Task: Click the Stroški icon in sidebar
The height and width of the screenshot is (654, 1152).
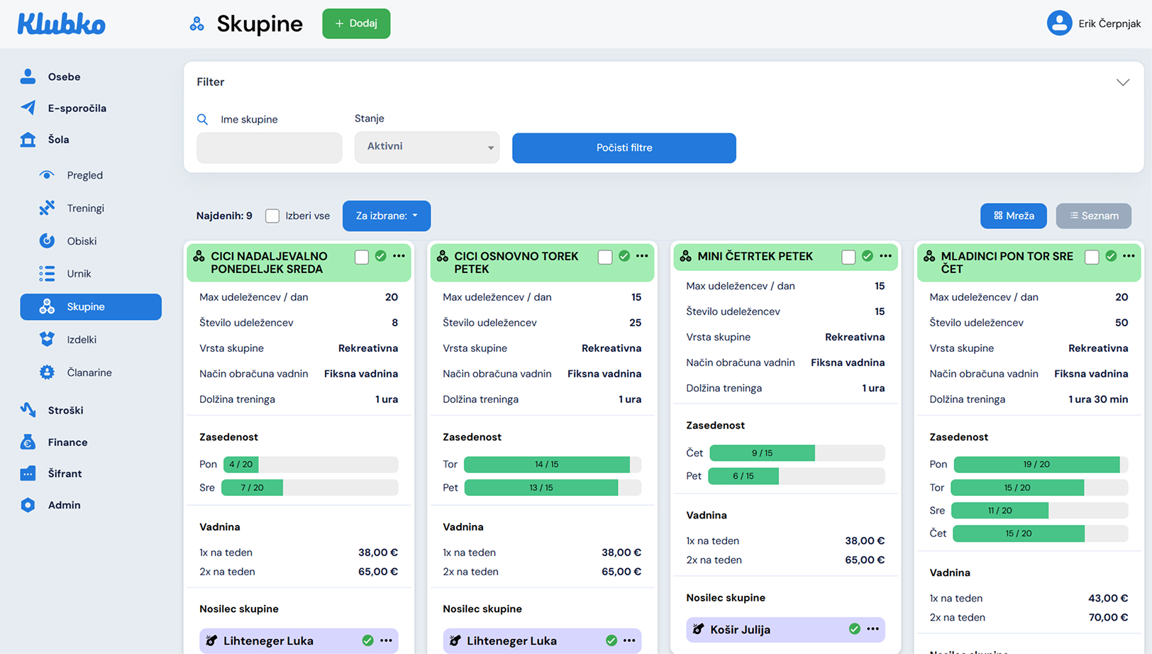Action: (x=28, y=410)
